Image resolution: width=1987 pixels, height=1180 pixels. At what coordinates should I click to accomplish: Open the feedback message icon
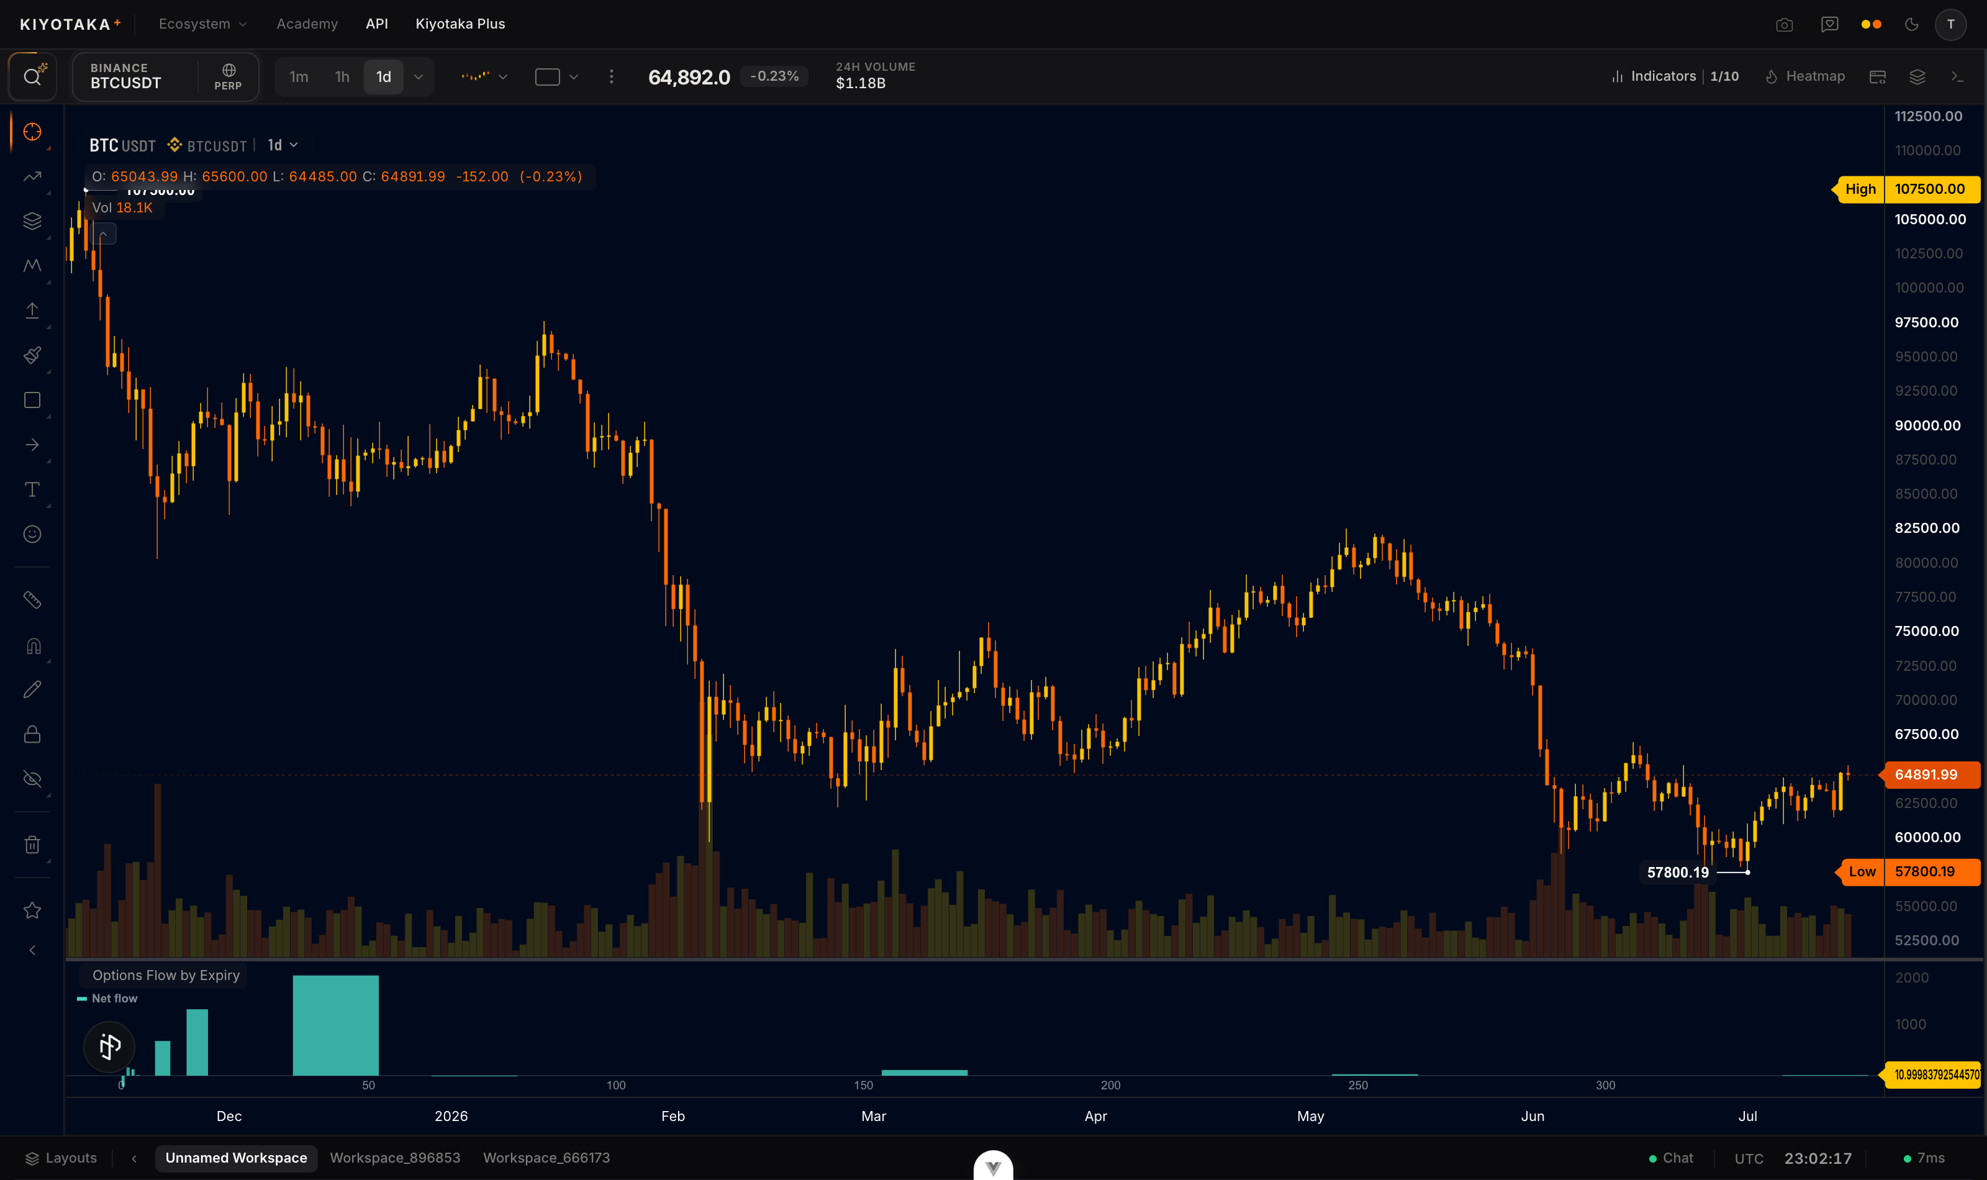pos(1830,25)
